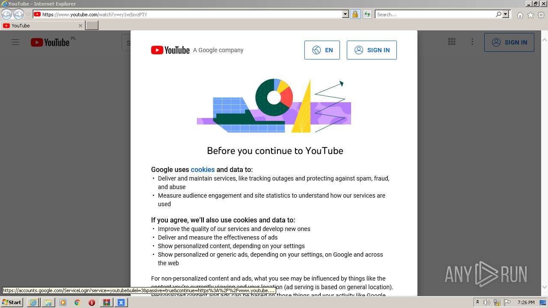Screen dimensions: 548x308
Task: Click the green refresh arrows icon
Action: coord(367,15)
